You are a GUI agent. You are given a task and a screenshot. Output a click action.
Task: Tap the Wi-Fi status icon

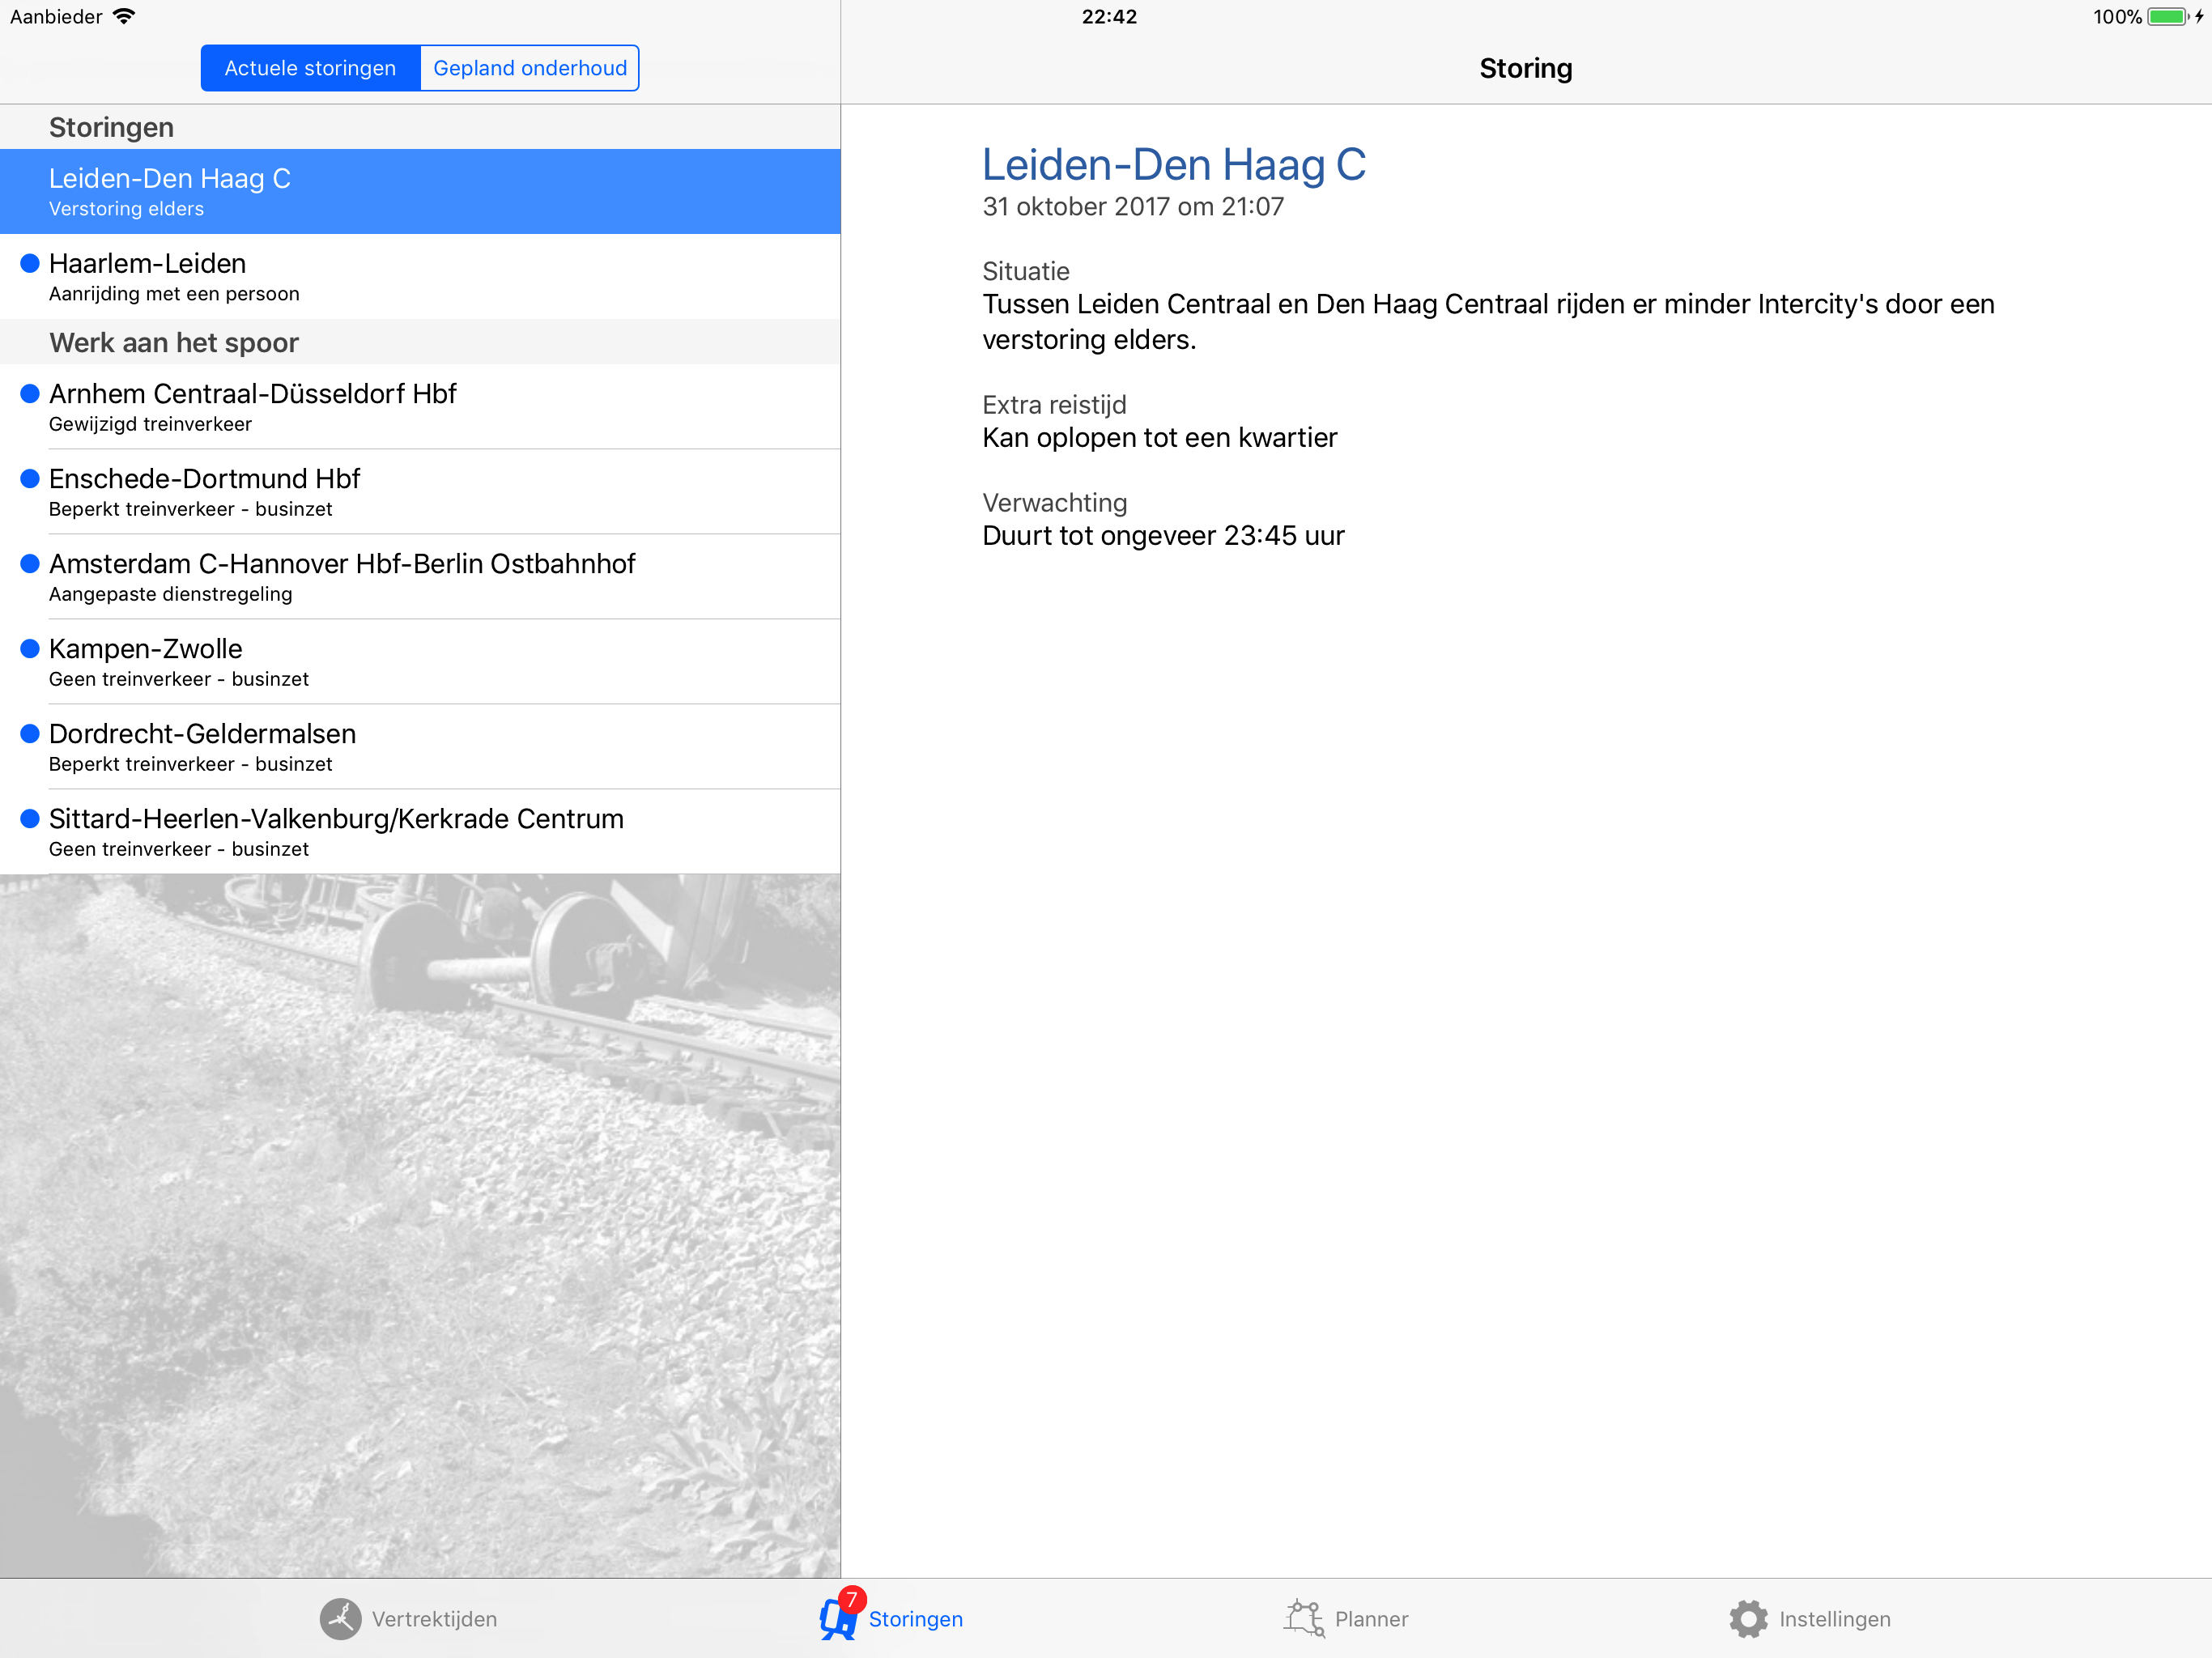tap(124, 16)
